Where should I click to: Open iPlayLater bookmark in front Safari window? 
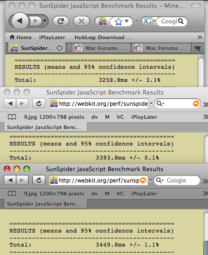tap(144, 194)
